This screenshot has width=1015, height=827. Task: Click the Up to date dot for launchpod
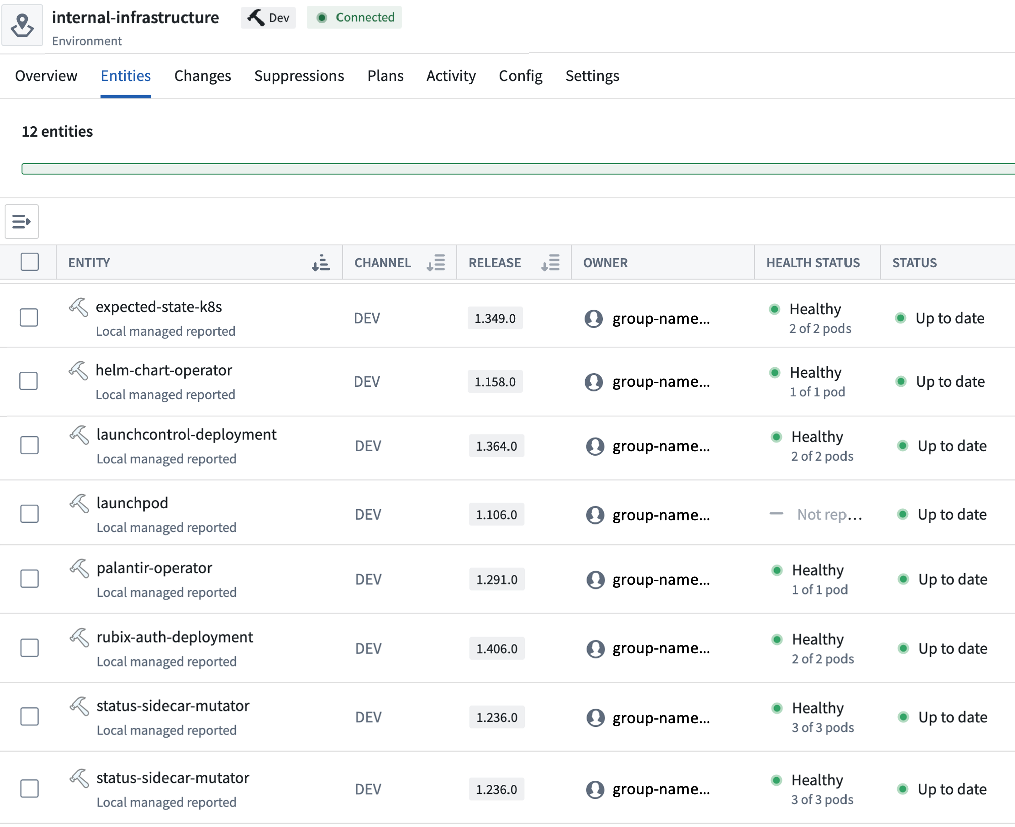pos(903,514)
